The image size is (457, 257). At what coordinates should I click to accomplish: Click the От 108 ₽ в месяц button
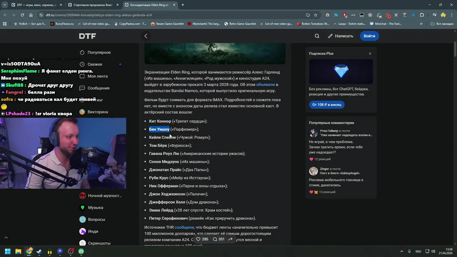point(327,105)
